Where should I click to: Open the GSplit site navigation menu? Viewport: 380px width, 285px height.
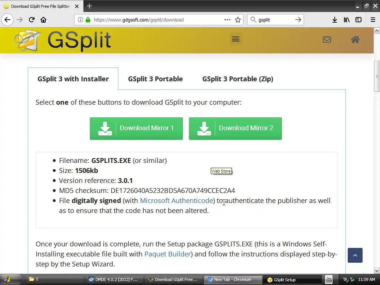236,39
